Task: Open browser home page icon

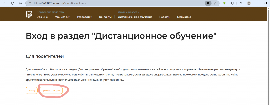Action: click(x=20, y=3)
